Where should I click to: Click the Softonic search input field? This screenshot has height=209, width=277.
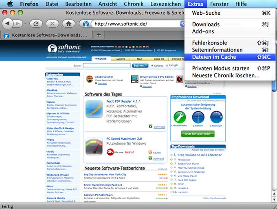pos(107,65)
